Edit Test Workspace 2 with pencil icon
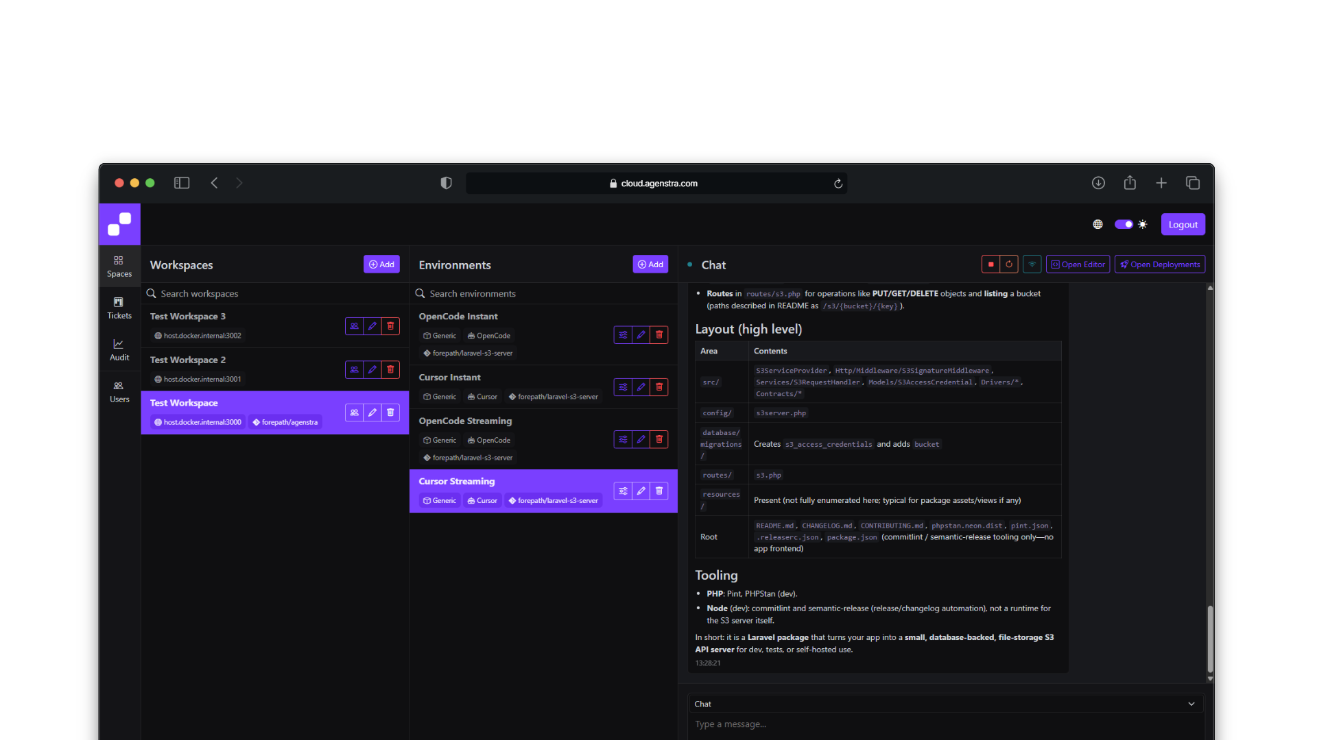 [x=372, y=370]
